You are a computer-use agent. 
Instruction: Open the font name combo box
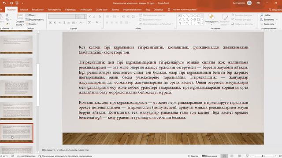coord(63,17)
